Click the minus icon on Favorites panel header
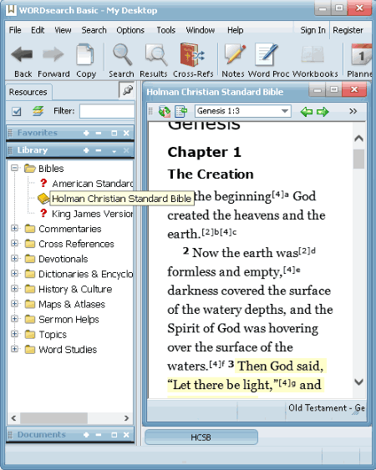Image resolution: width=376 pixels, height=470 pixels. coord(99,133)
